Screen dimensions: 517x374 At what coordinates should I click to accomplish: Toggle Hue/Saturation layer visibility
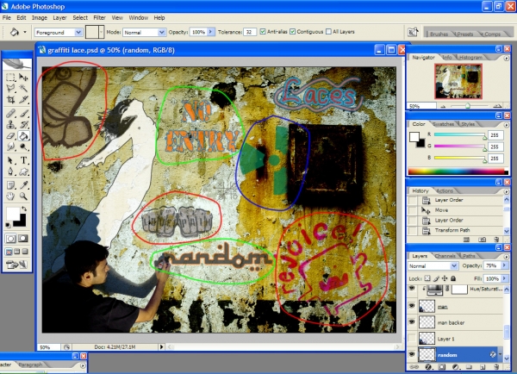pos(412,290)
